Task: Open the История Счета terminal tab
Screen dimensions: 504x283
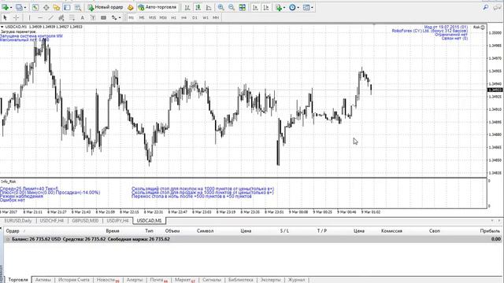Action: pyautogui.click(x=74, y=280)
